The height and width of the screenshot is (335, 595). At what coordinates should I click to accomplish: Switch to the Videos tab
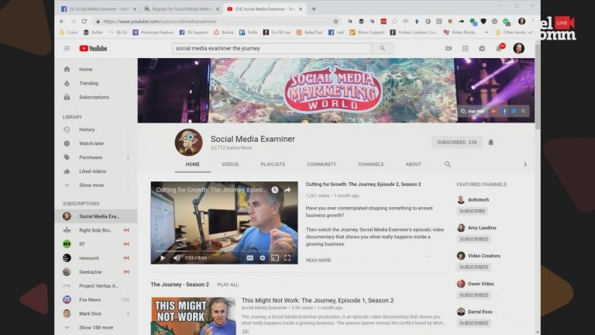[x=230, y=164]
